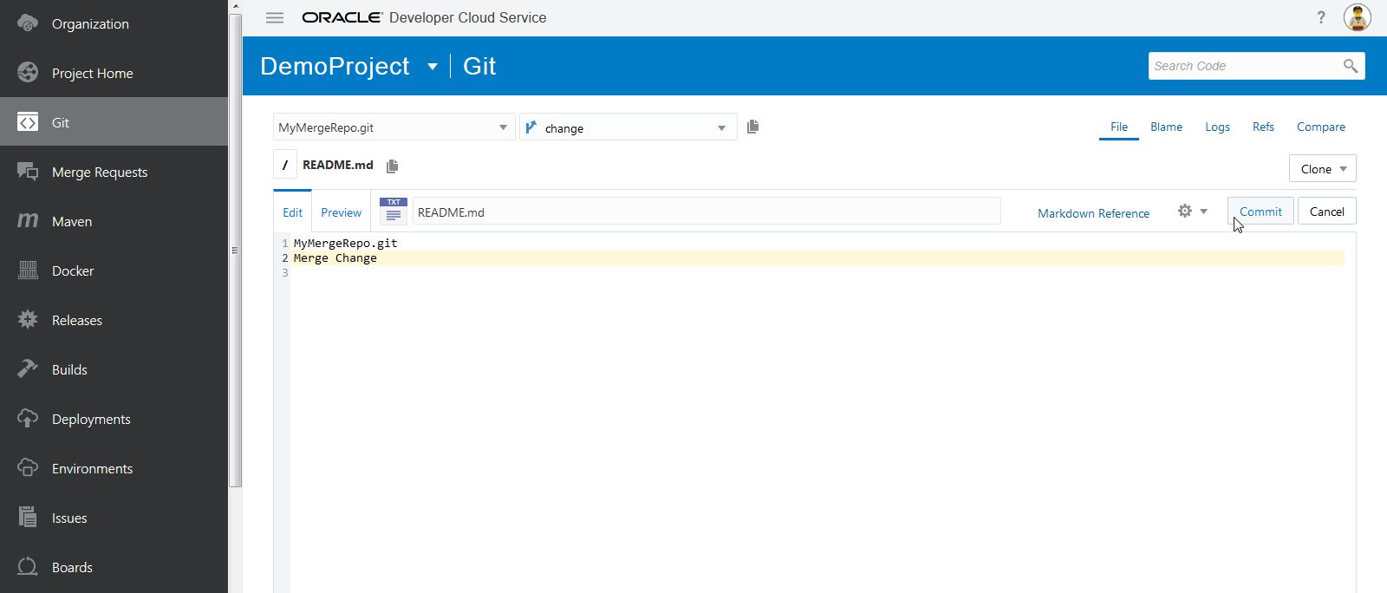This screenshot has height=593, width=1387.
Task: Open the Clone dropdown
Action: coord(1323,168)
